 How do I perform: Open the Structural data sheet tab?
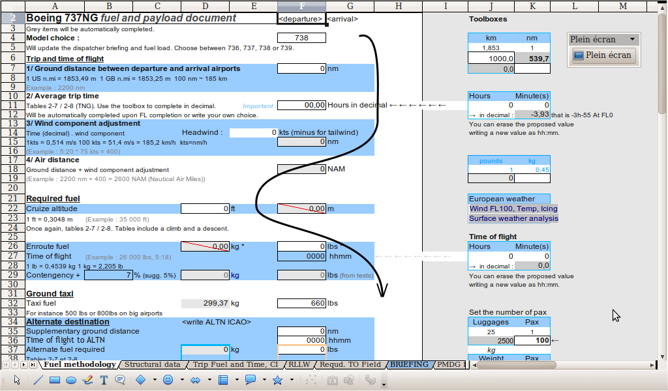[153, 365]
